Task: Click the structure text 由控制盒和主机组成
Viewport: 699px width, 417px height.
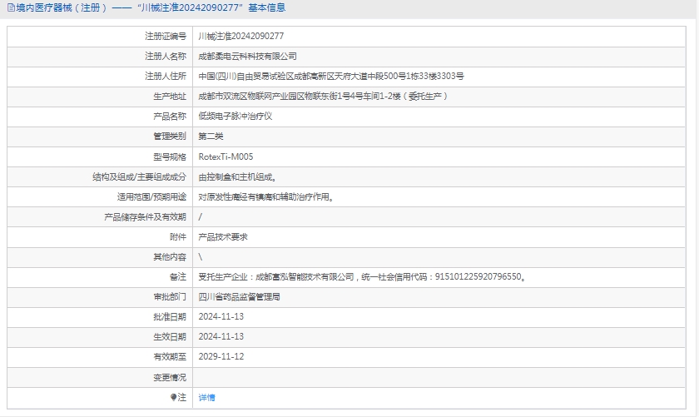Action: tap(238, 176)
